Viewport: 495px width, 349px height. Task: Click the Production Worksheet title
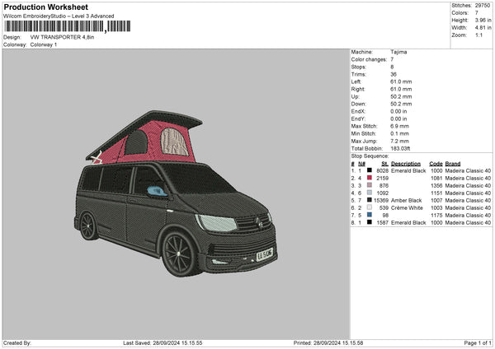46,7
